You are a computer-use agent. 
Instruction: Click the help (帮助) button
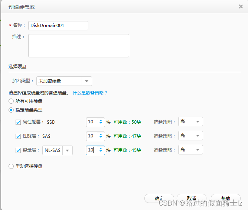tap(226, 198)
